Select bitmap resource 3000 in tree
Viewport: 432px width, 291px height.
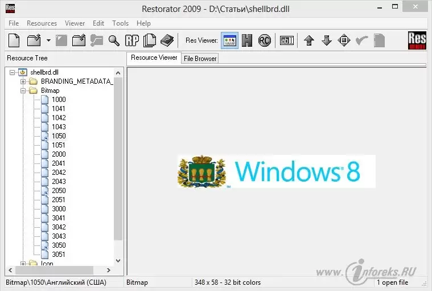coord(59,209)
